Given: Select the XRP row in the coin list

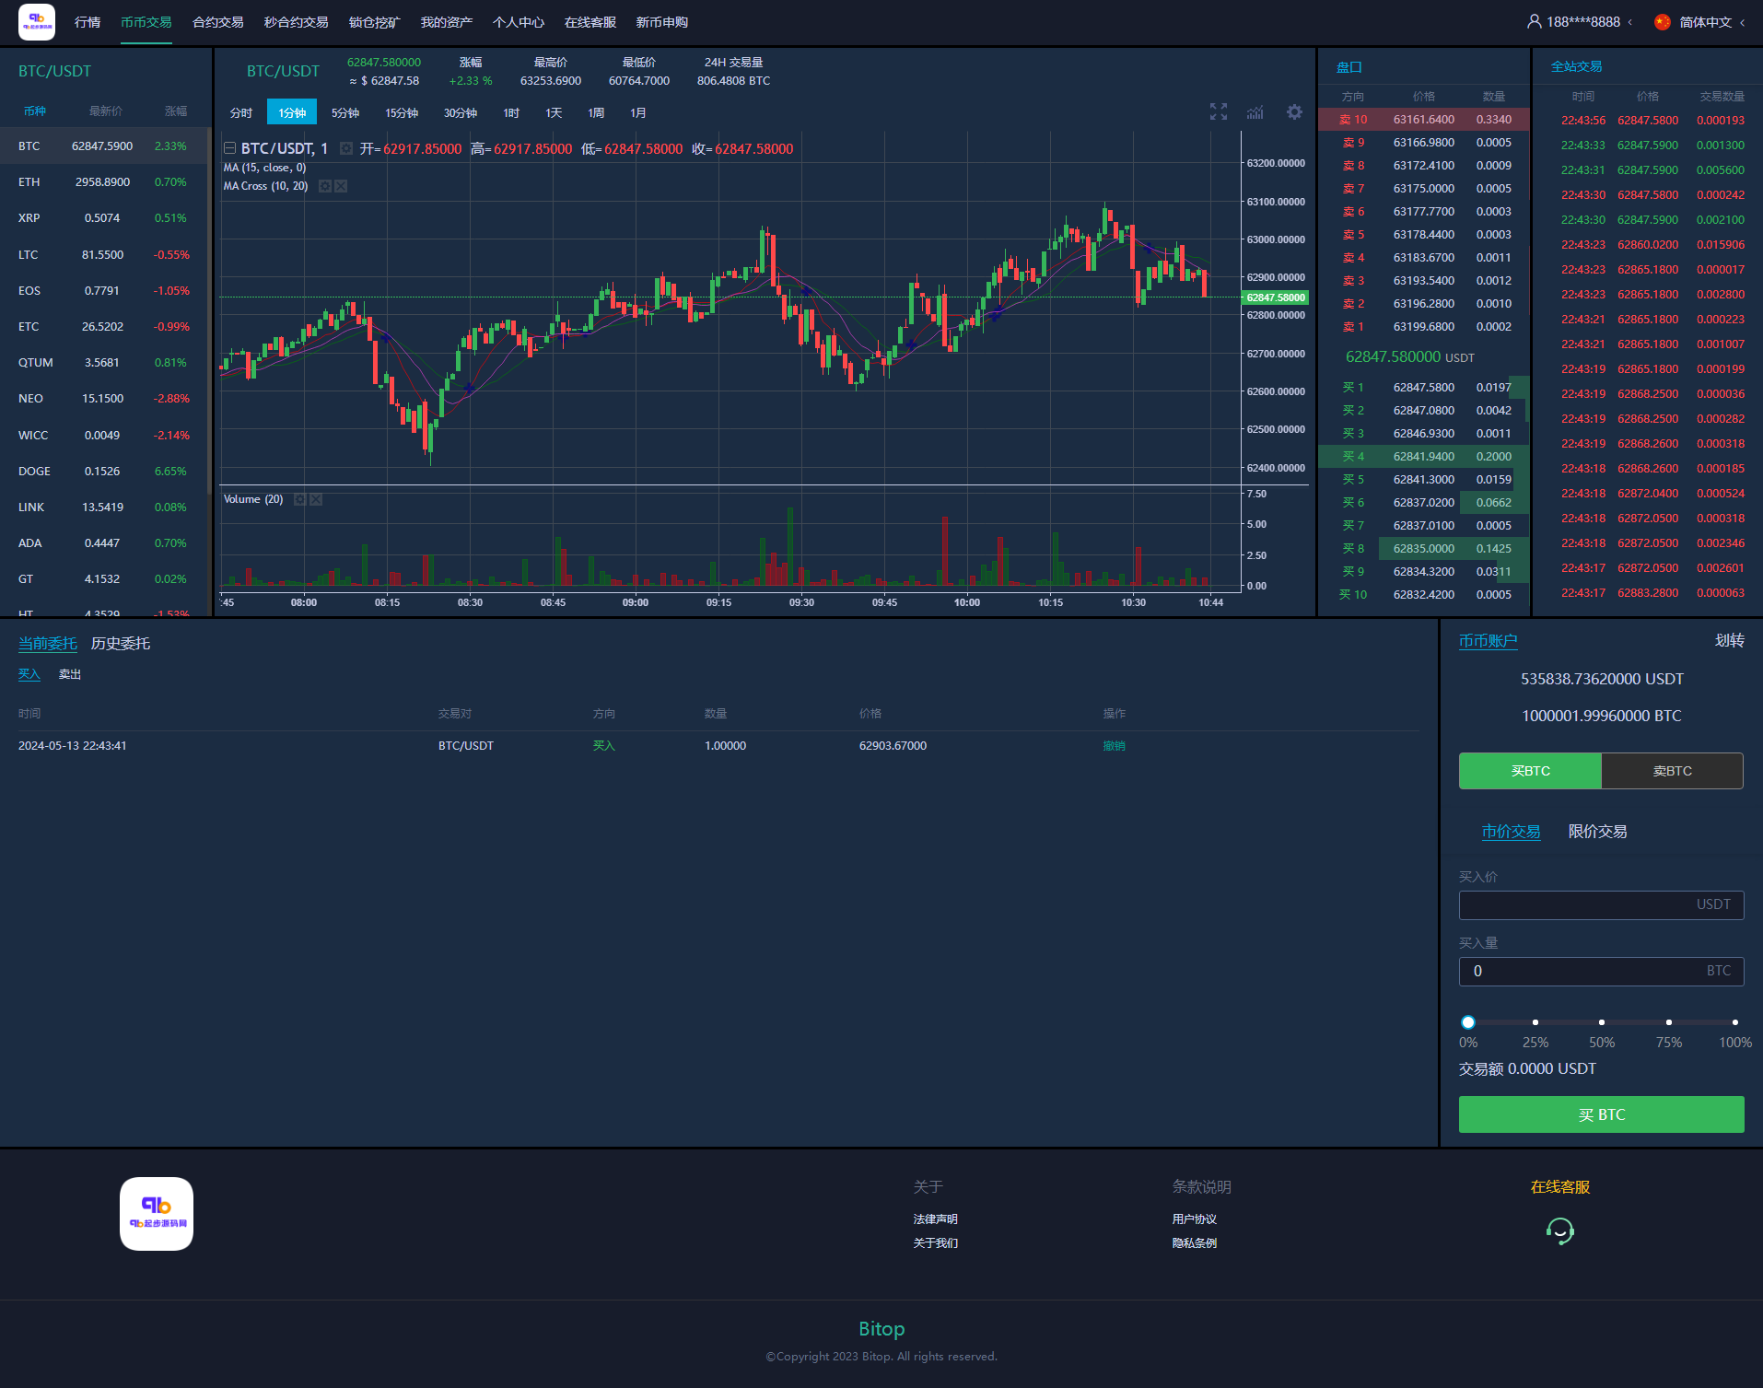Looking at the screenshot, I should click(x=105, y=218).
